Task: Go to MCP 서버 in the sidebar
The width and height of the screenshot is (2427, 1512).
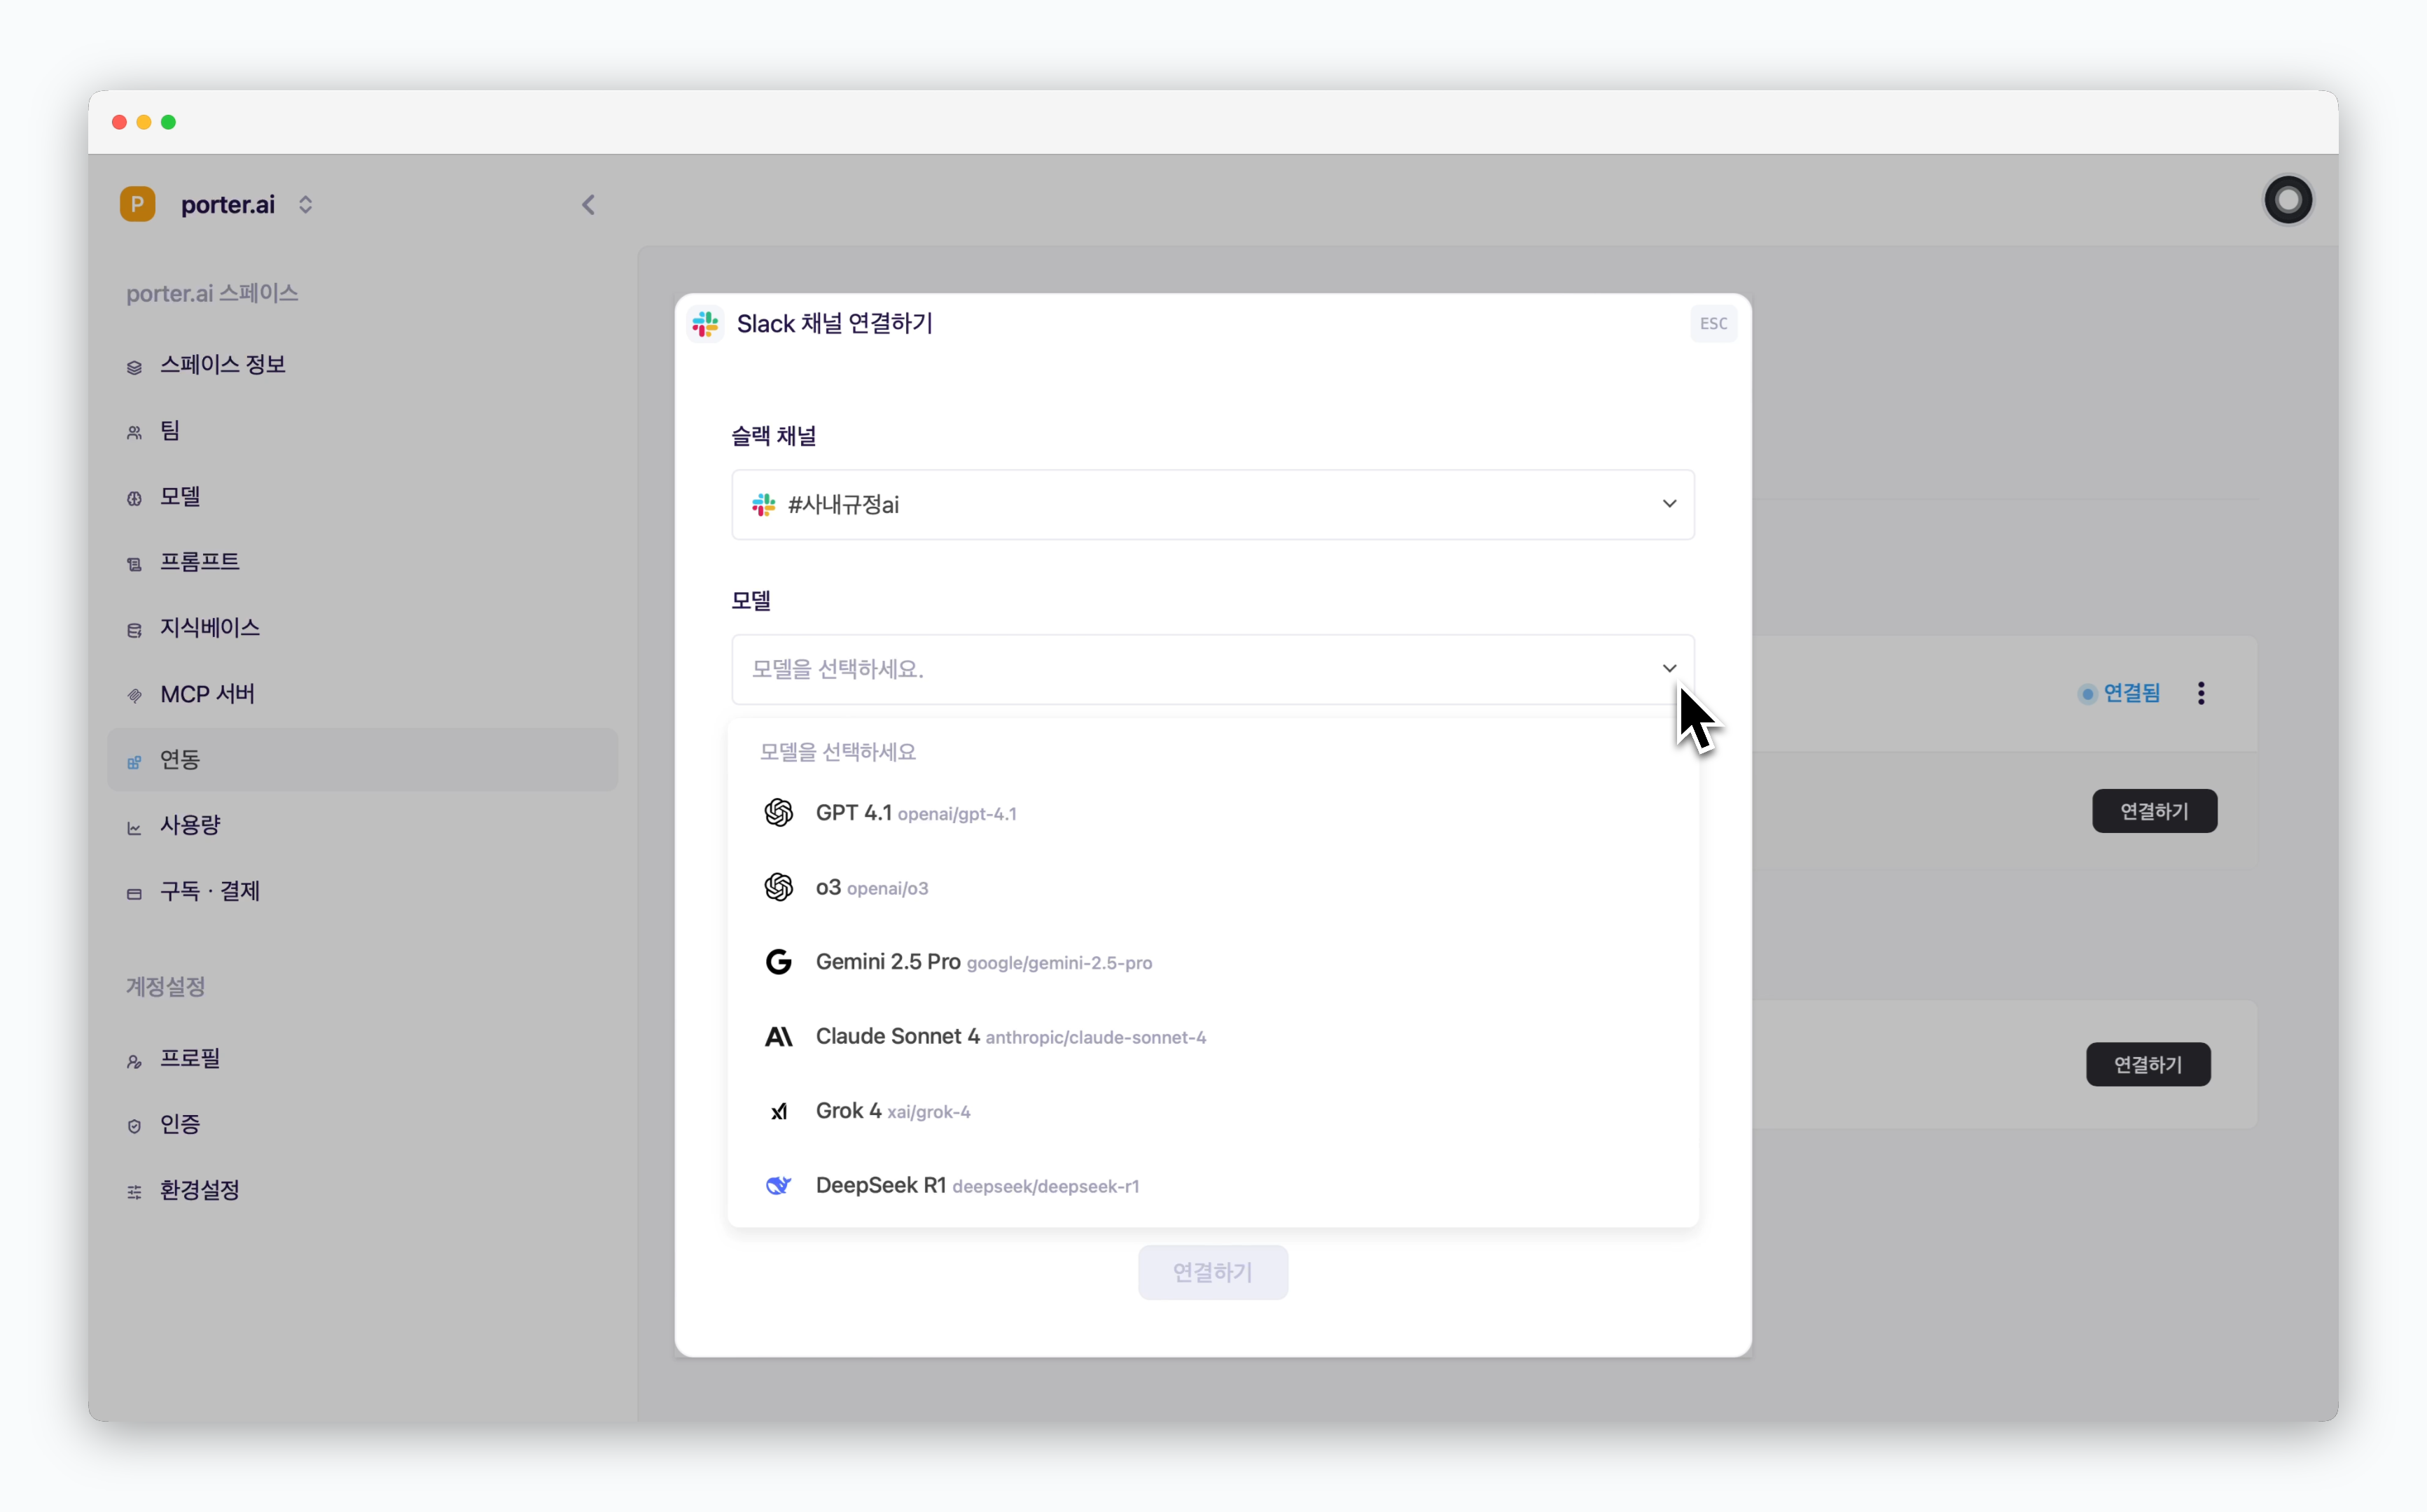Action: 362,694
